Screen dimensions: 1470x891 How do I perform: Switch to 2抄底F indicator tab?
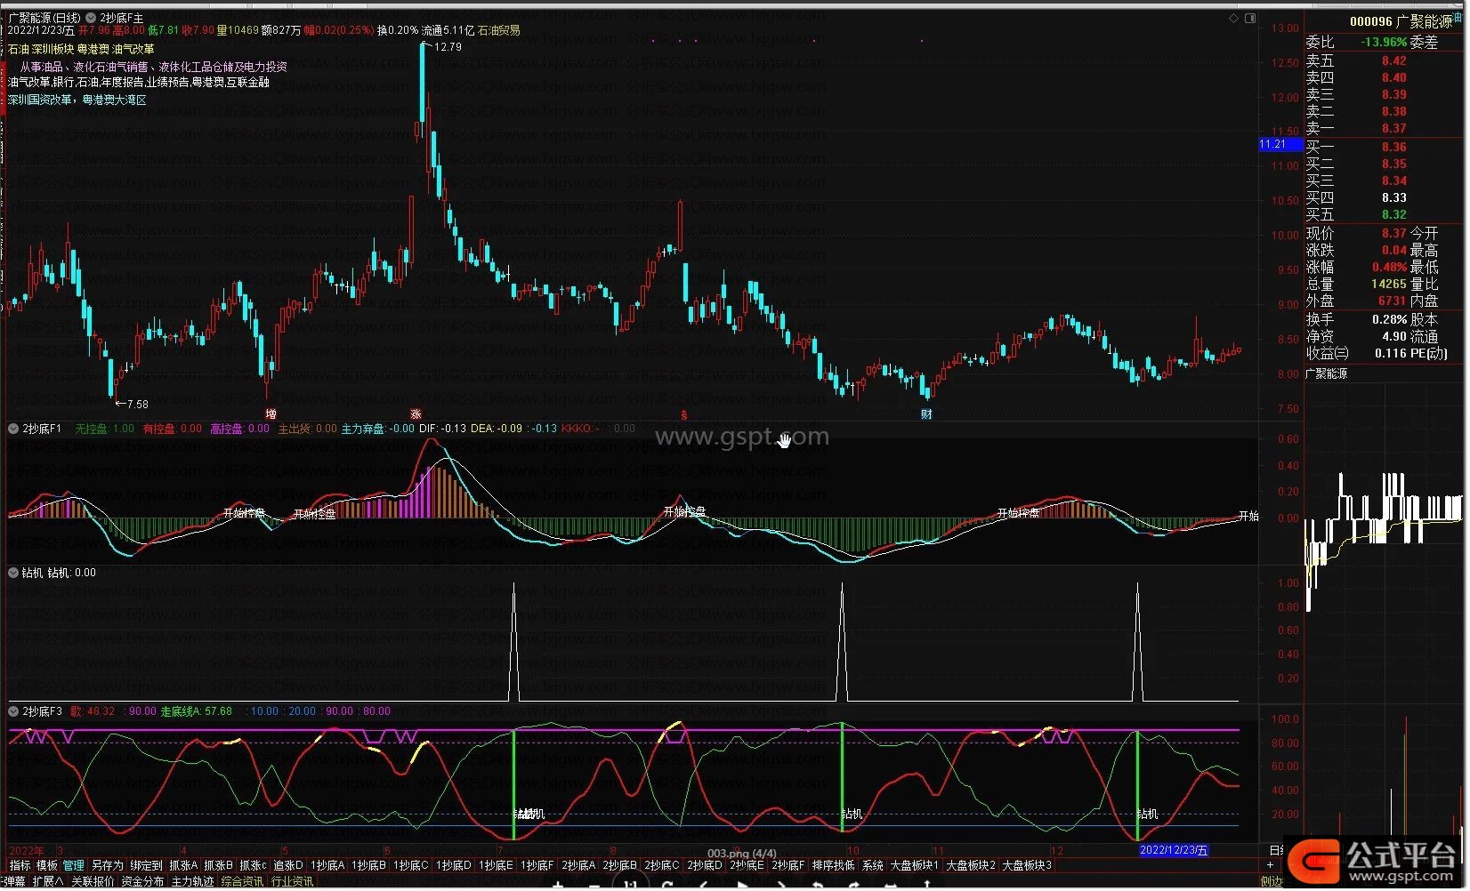tap(788, 866)
